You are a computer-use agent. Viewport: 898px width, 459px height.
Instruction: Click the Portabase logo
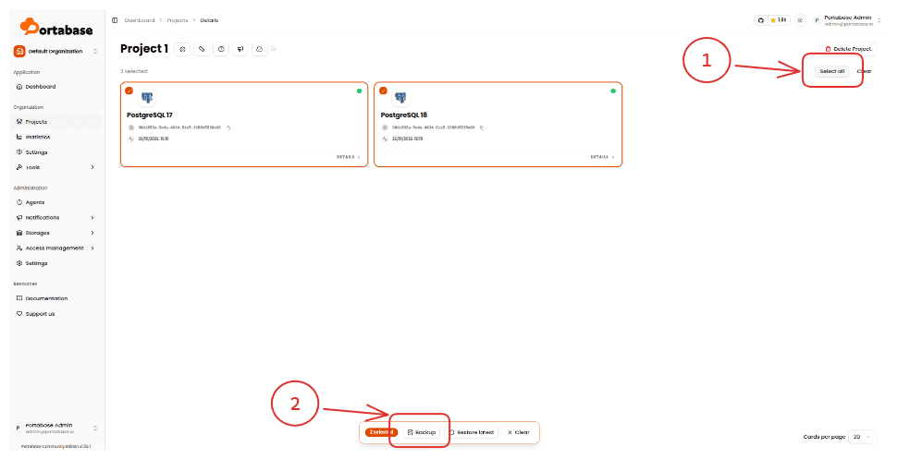[x=56, y=27]
